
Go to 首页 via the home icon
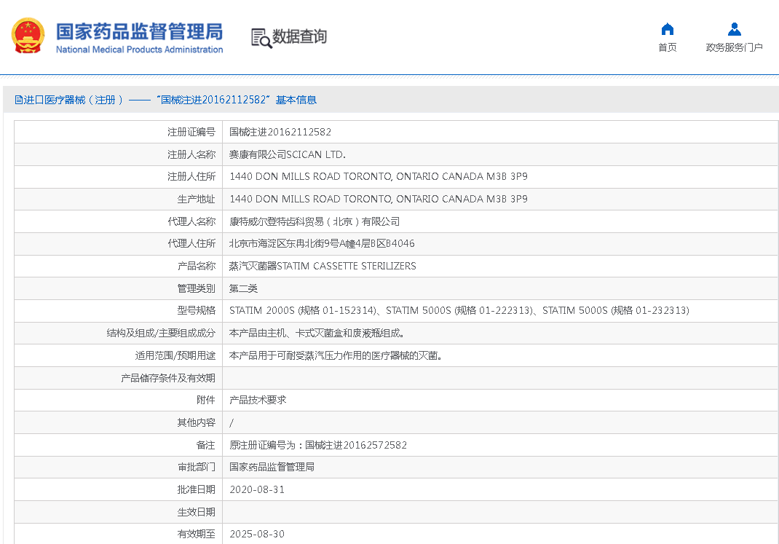pos(667,29)
